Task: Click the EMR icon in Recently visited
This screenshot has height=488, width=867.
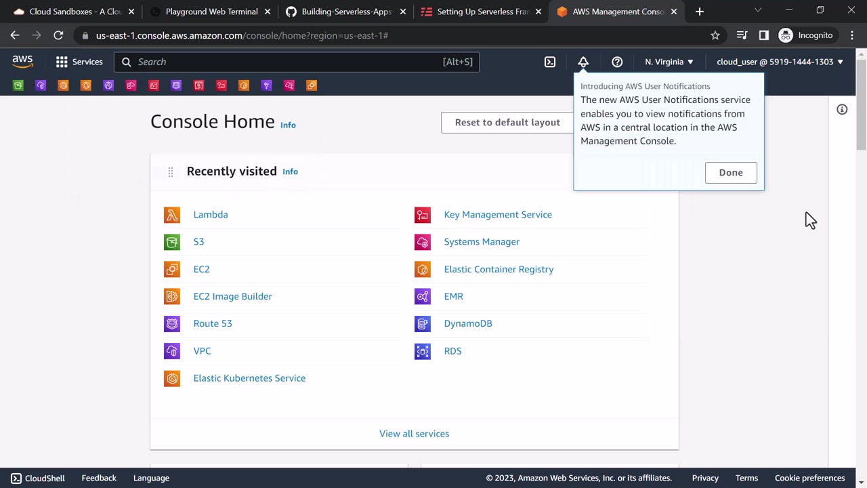Action: tap(423, 296)
